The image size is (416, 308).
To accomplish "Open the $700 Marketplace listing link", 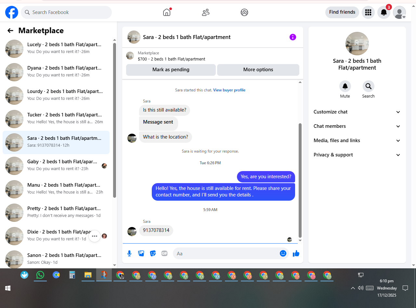I will (x=172, y=59).
